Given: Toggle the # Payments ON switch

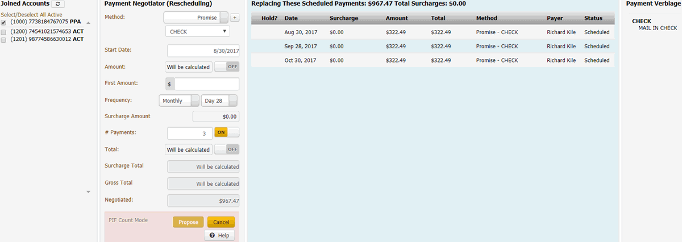Looking at the screenshot, I should (226, 132).
